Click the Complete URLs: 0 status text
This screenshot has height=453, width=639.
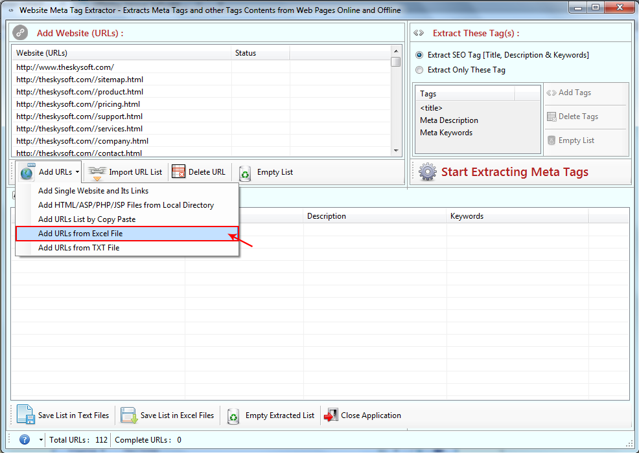click(148, 440)
